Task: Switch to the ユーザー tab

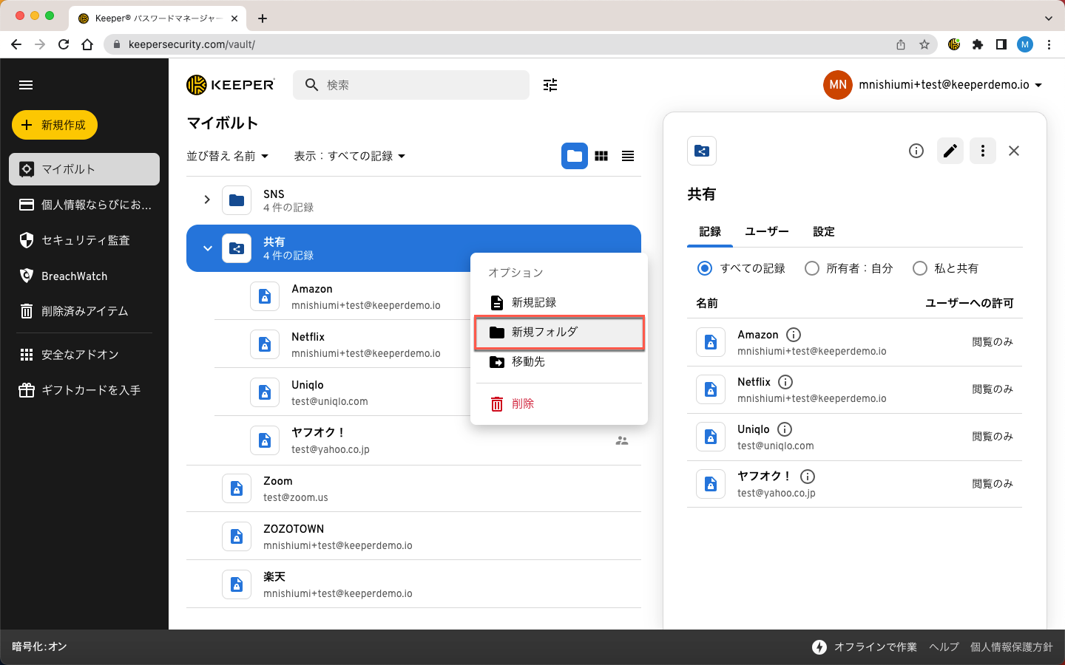Action: (x=767, y=231)
